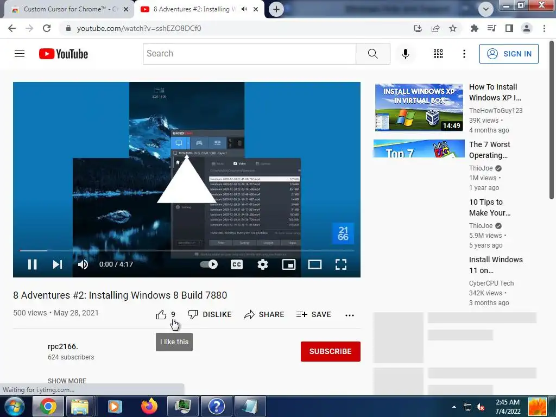Save video to a playlist

(x=314, y=314)
